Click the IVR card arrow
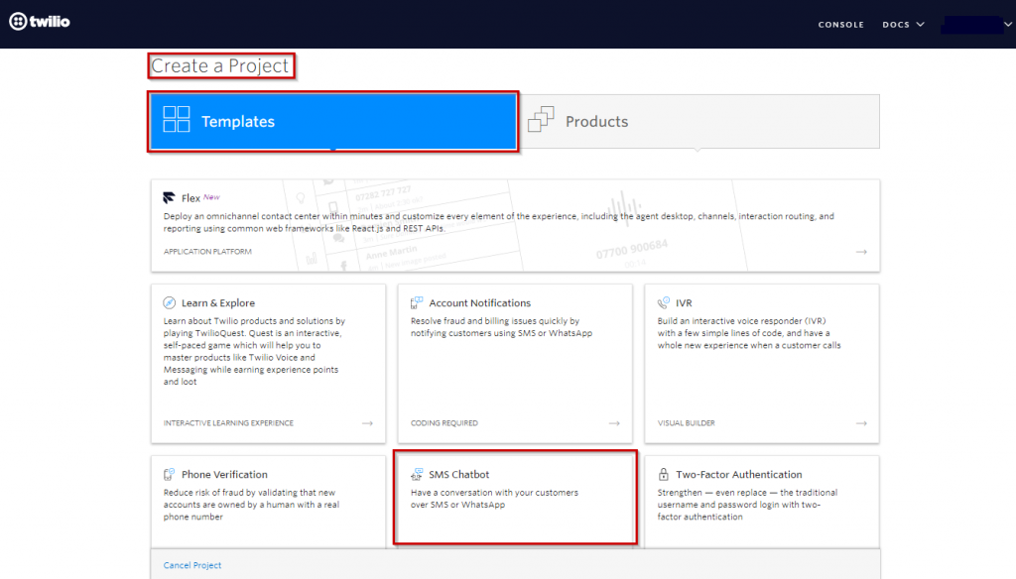 [861, 423]
